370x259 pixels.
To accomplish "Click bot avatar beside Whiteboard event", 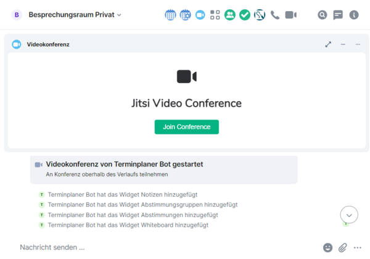I will [42, 225].
